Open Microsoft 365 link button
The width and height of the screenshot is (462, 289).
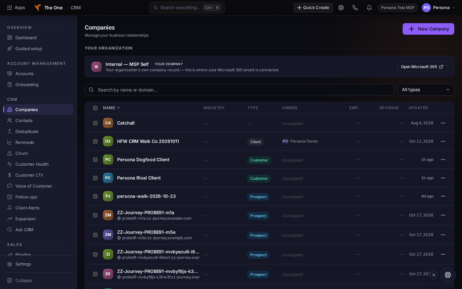pyautogui.click(x=422, y=67)
